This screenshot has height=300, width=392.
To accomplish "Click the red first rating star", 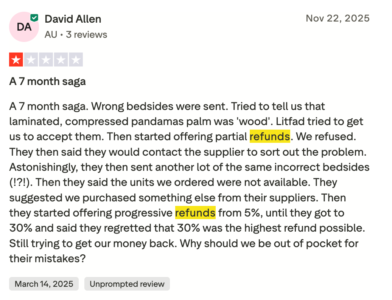I will click(x=16, y=60).
